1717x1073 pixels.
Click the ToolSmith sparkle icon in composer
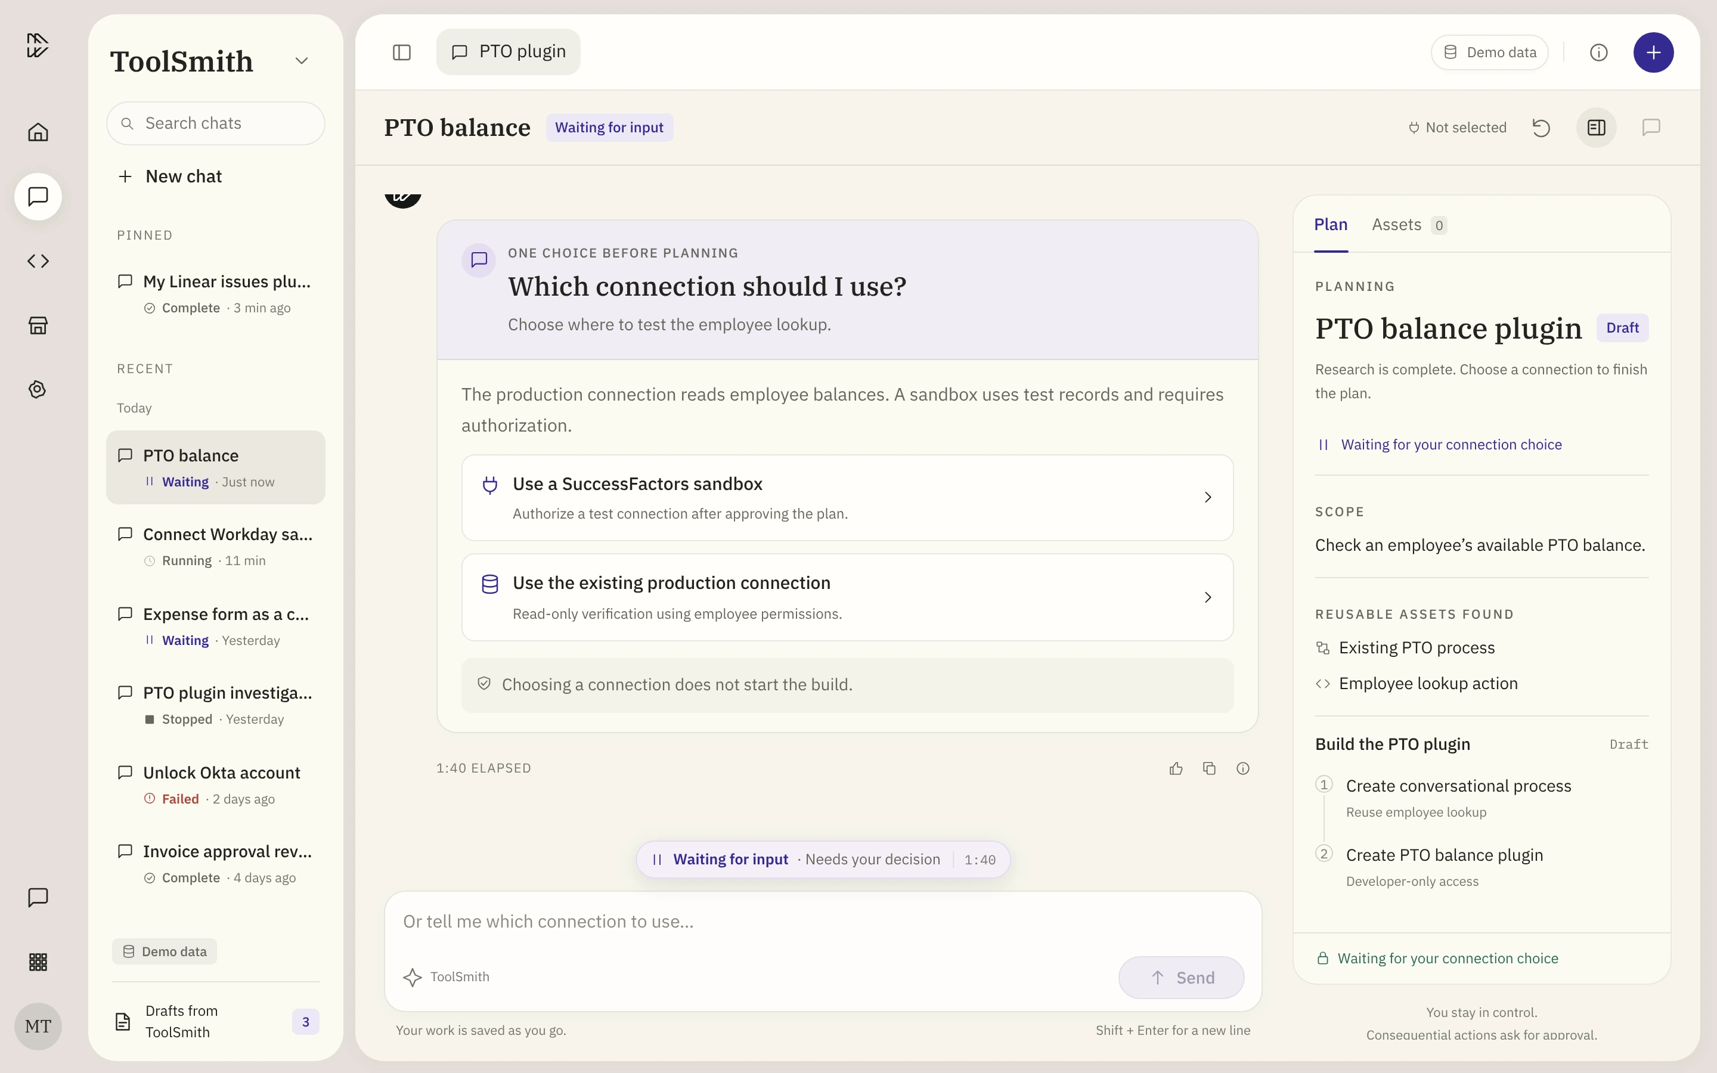(x=412, y=977)
